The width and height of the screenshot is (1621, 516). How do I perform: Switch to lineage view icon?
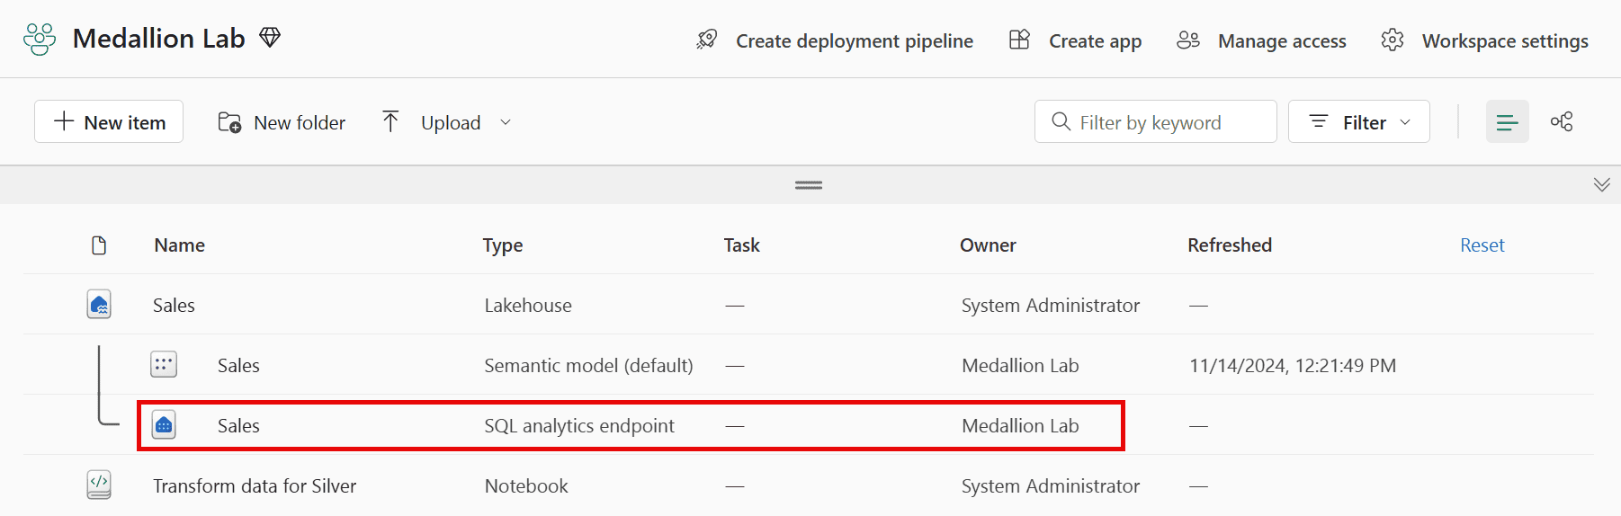click(x=1562, y=122)
